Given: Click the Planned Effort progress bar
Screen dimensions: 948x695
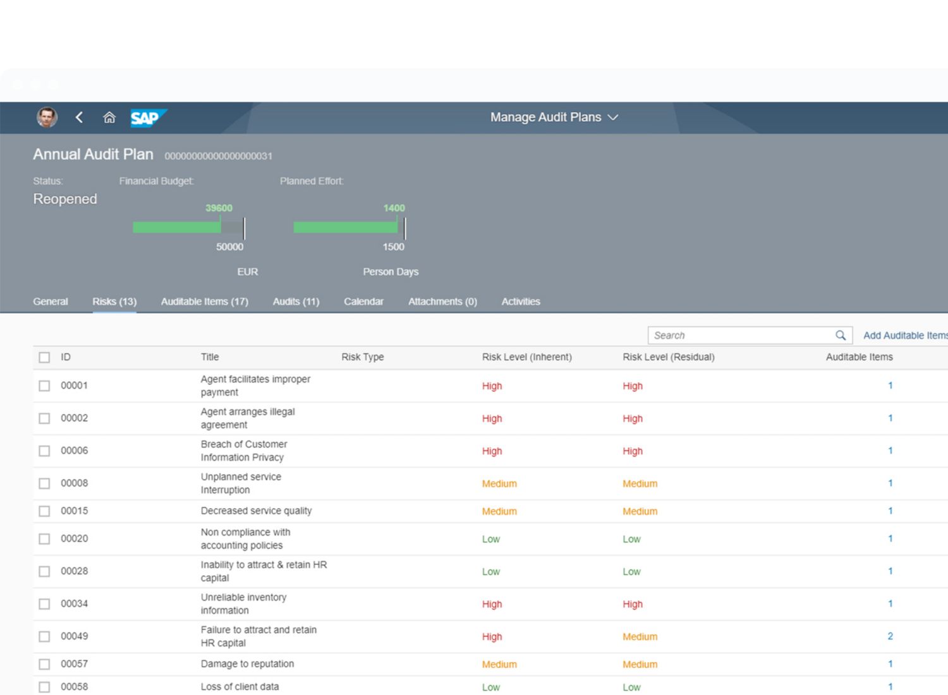Looking at the screenshot, I should 349,227.
